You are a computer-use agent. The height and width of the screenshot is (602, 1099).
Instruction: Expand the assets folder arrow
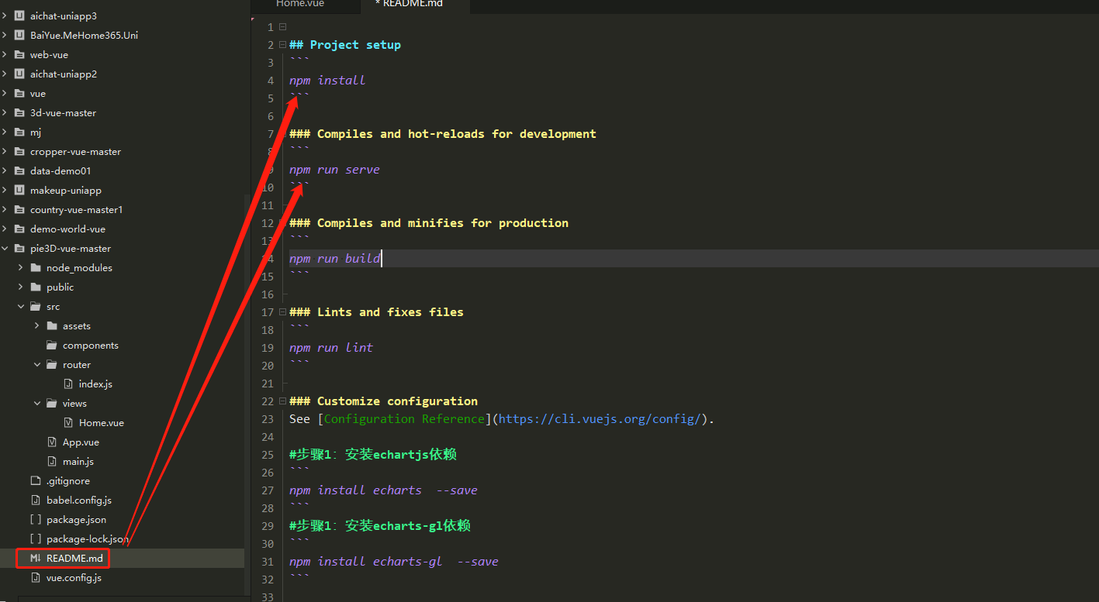tap(36, 325)
